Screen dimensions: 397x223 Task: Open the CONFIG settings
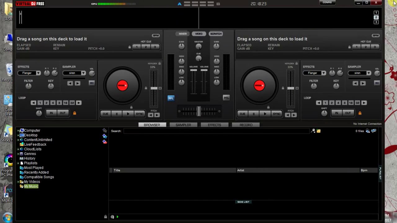coord(327,2)
